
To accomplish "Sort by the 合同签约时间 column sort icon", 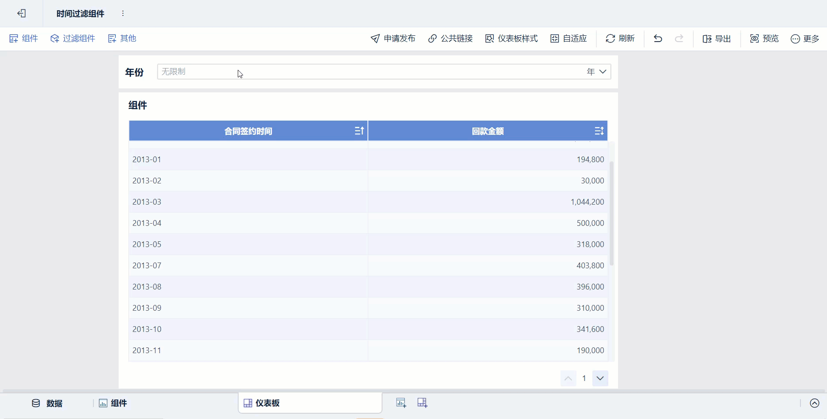I will [x=359, y=131].
